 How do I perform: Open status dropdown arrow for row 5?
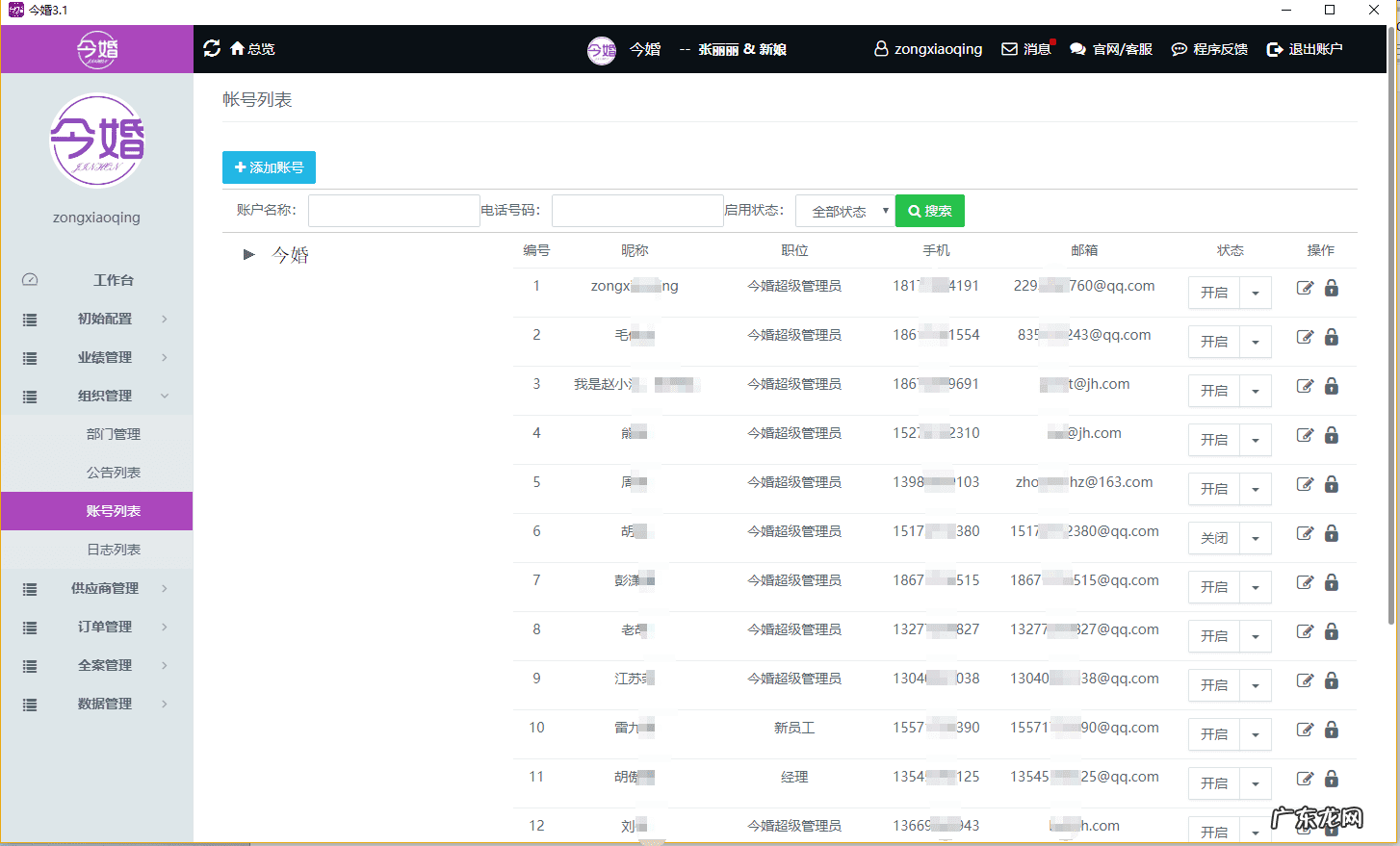pyautogui.click(x=1256, y=489)
